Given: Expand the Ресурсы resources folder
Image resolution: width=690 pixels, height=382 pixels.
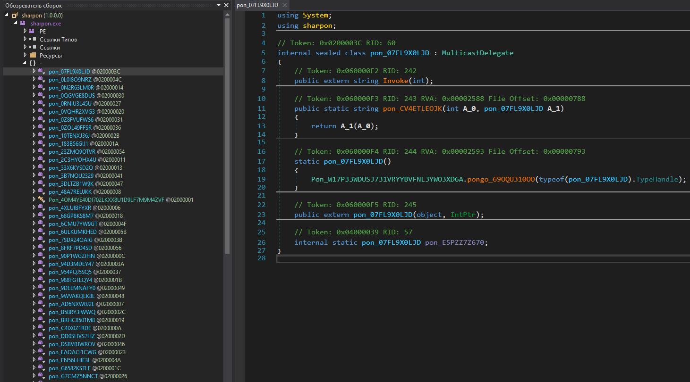Looking at the screenshot, I should click(x=25, y=55).
